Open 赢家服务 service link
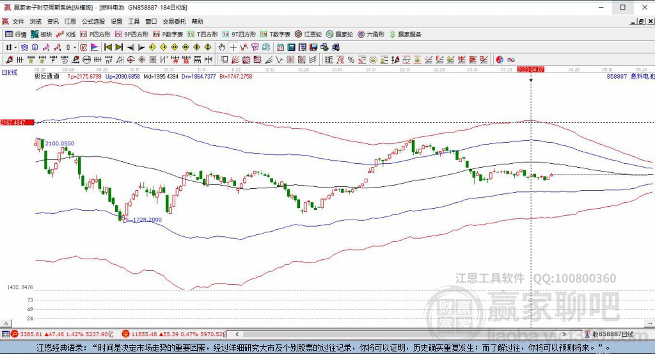This screenshot has height=354, width=655. pos(405,35)
